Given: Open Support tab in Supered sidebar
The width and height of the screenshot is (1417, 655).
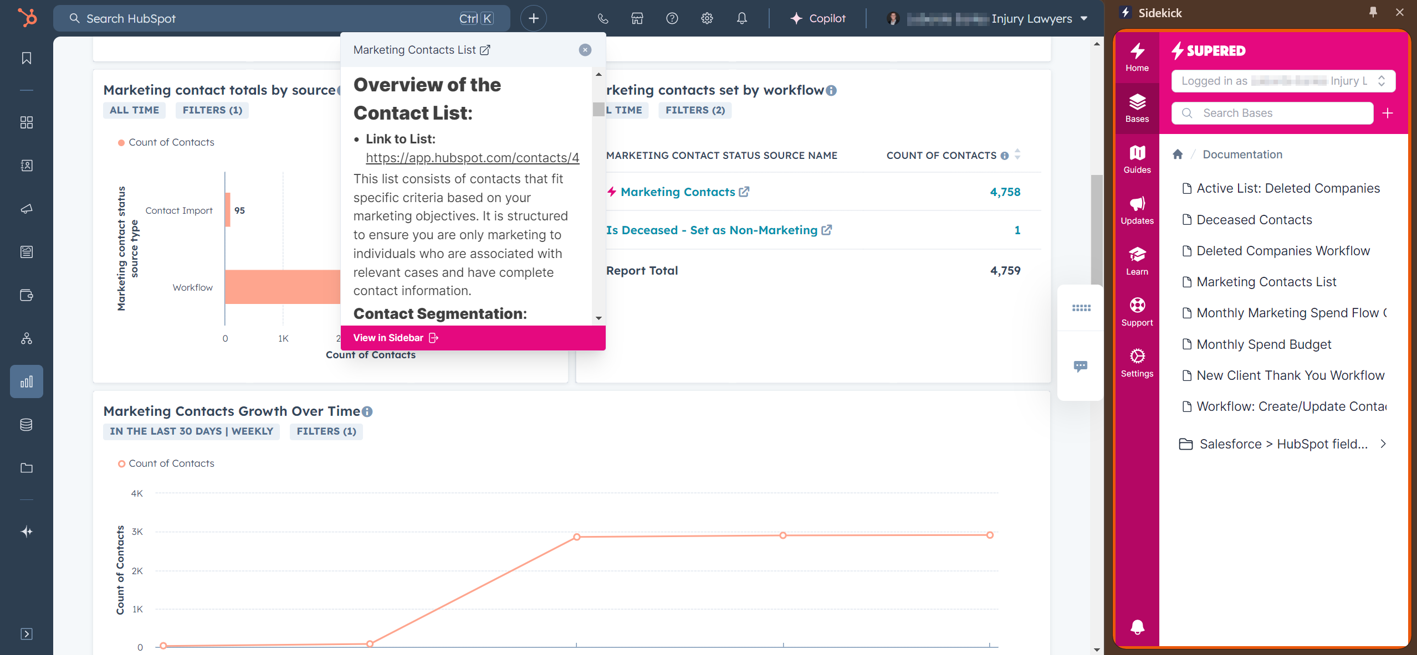Looking at the screenshot, I should [1137, 312].
